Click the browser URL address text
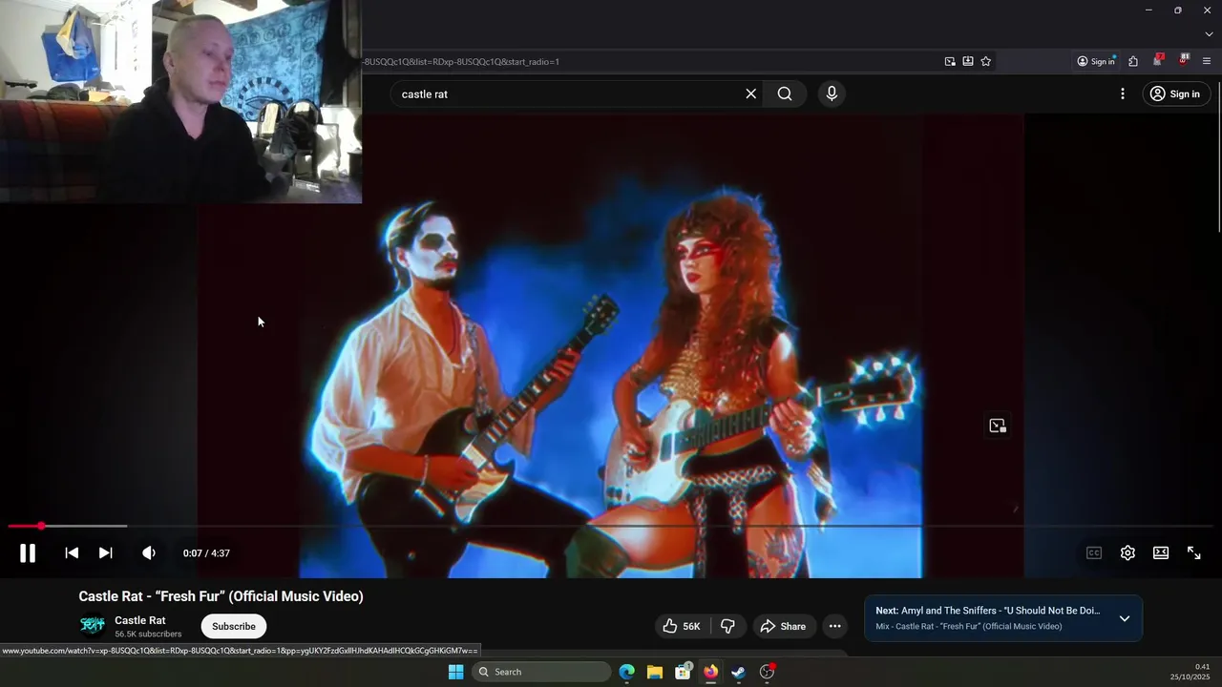This screenshot has width=1222, height=687. pos(461,61)
